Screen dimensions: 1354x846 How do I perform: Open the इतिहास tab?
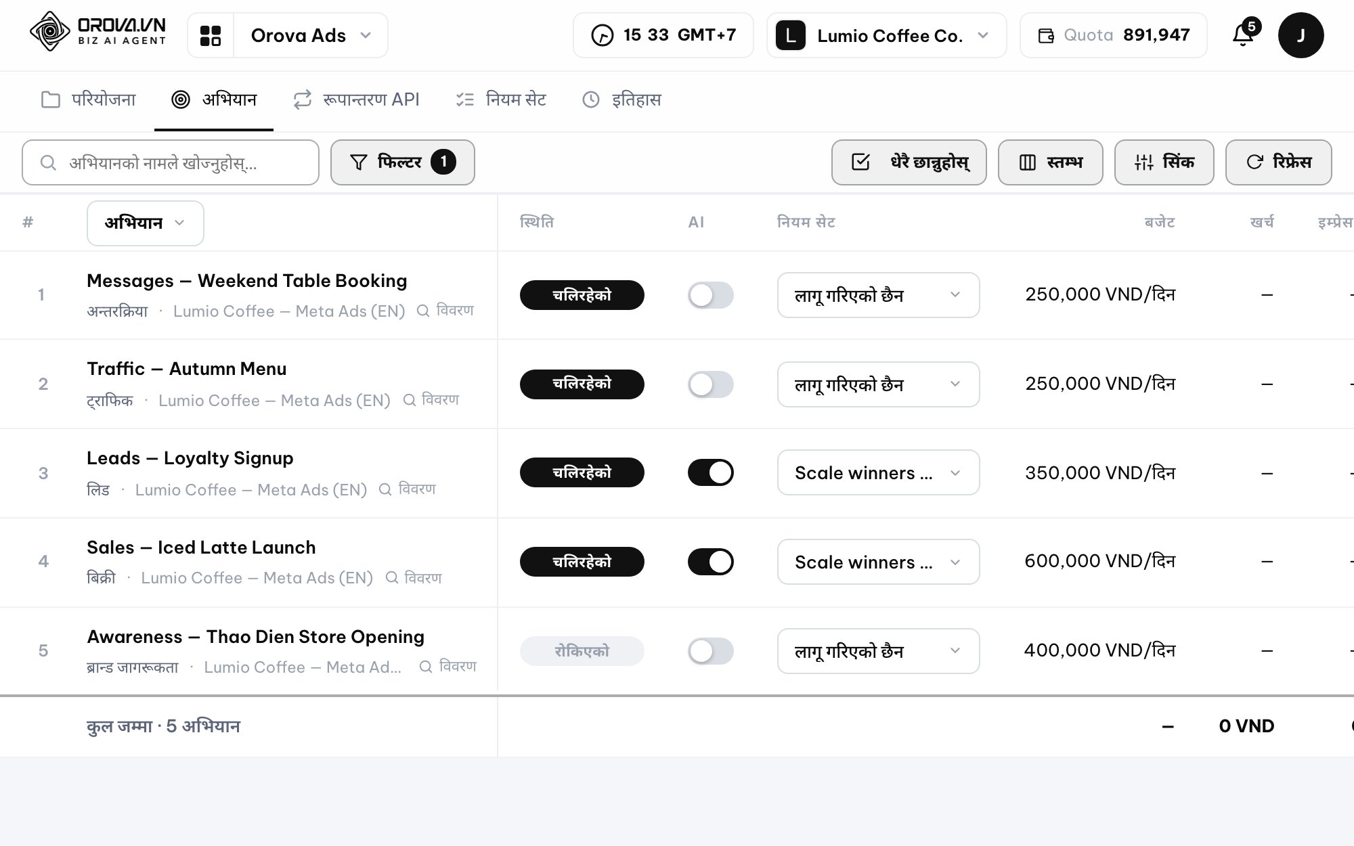(x=621, y=100)
